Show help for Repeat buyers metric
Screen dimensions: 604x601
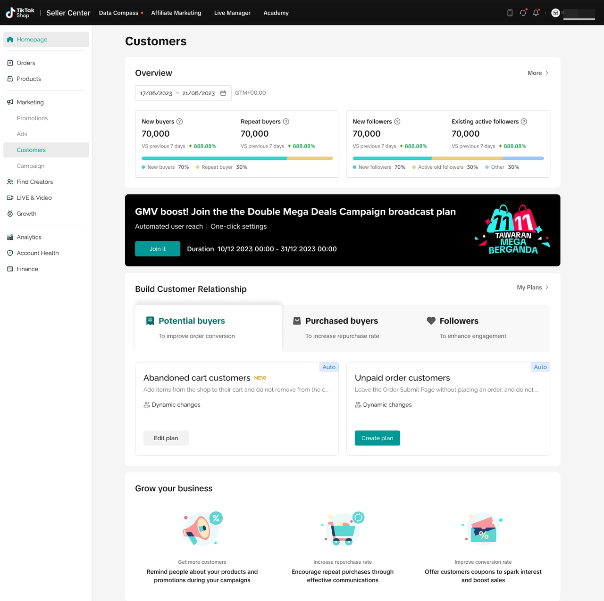[286, 122]
